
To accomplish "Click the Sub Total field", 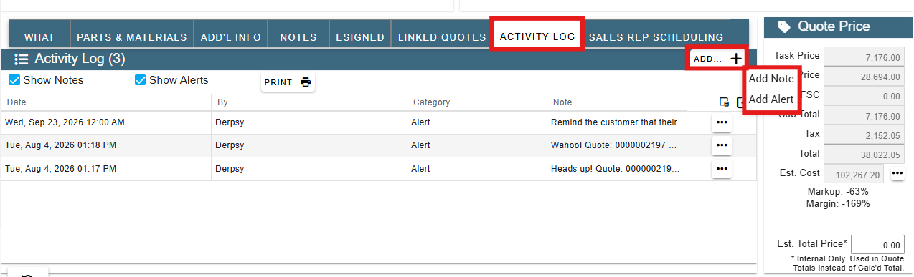I will (x=864, y=115).
